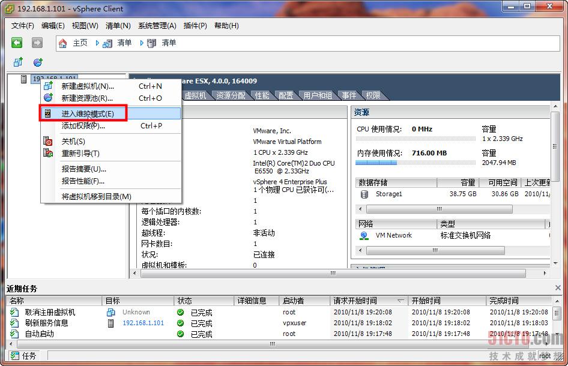This screenshot has width=568, height=366.
Task: Select host icon for 192.168.1.101 in tree
Action: point(23,79)
